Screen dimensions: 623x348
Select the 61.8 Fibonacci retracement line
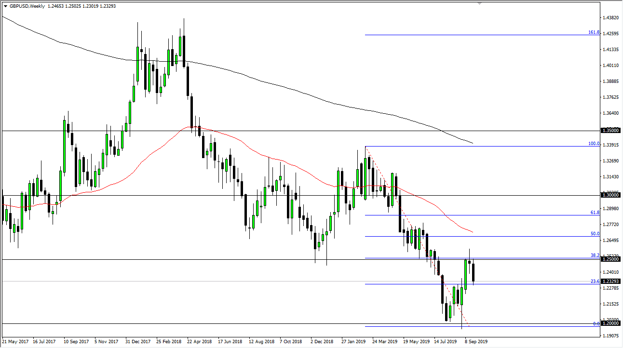point(482,215)
